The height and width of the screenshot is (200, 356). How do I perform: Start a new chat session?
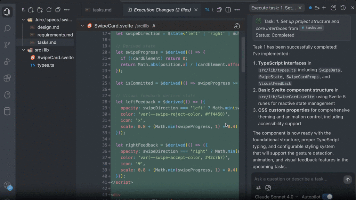(324, 8)
